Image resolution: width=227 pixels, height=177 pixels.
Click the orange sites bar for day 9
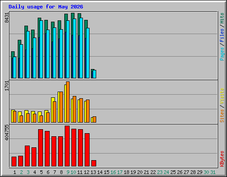68,102
